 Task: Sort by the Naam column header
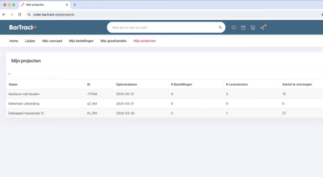[13, 85]
